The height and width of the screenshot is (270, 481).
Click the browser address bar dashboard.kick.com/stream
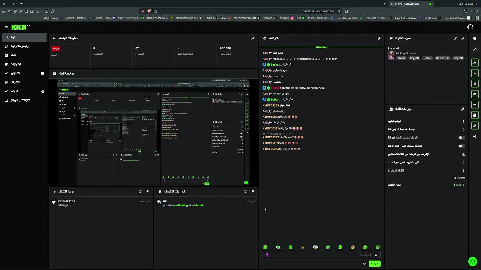[318, 11]
